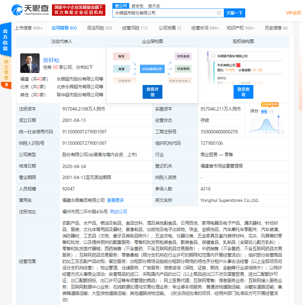Click the credit code 91350000727900106T in 统一社会信用代码 row
302x305 pixels.
pos(85,132)
